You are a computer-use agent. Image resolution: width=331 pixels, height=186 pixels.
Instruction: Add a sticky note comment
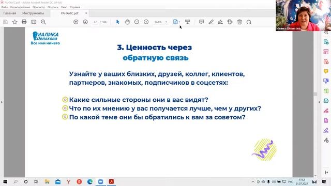click(x=201, y=22)
